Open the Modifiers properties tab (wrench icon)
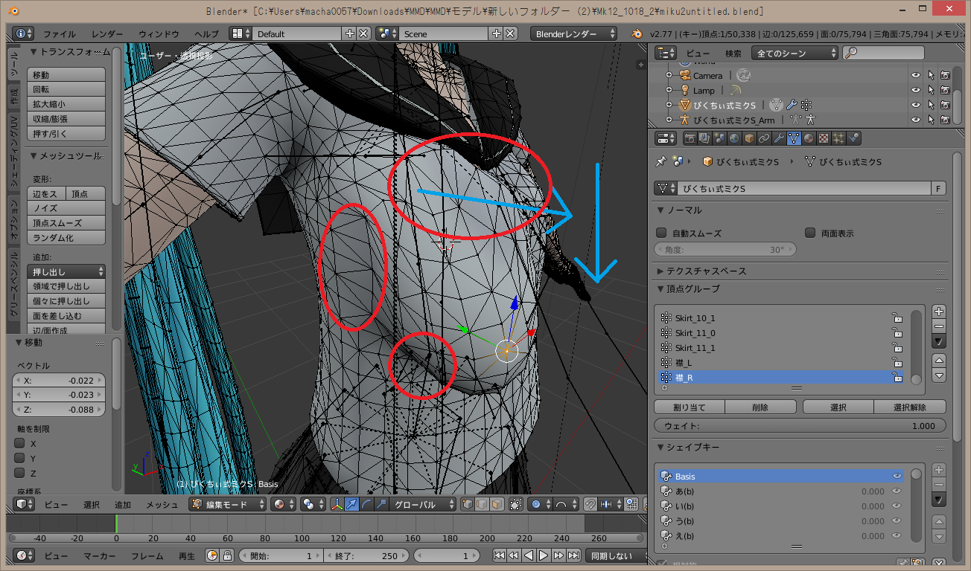Viewport: 971px width, 571px height. 779,138
